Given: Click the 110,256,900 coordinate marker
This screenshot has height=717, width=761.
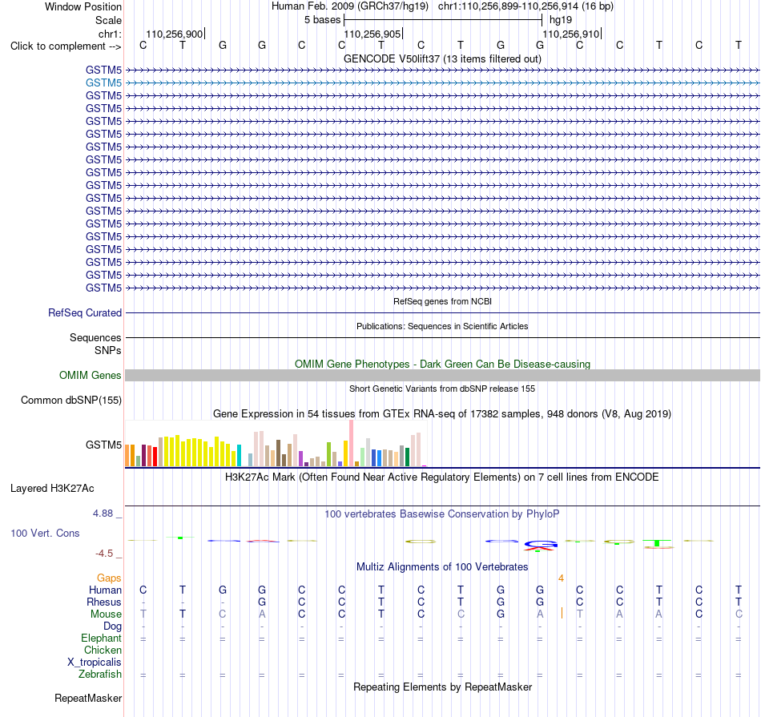Looking at the screenshot, I should (x=175, y=34).
